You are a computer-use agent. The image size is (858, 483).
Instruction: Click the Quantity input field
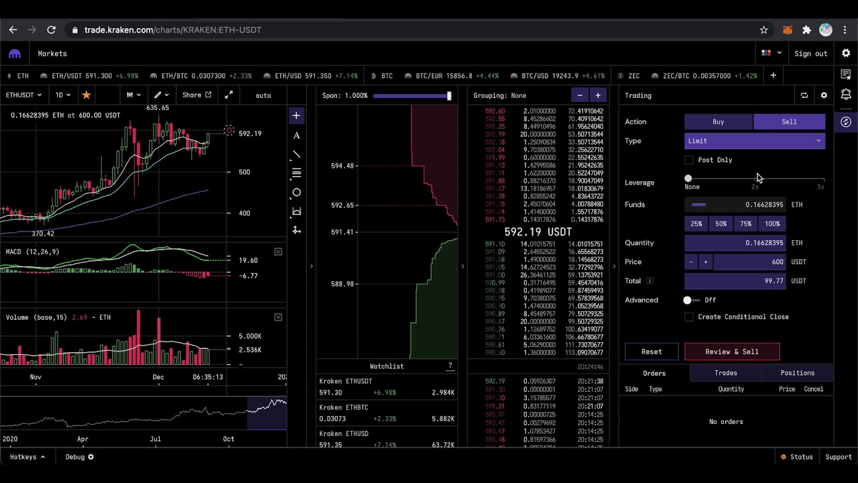735,243
